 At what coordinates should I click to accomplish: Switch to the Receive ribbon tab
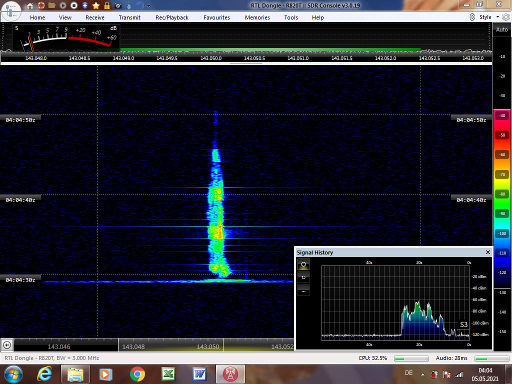pyautogui.click(x=95, y=17)
